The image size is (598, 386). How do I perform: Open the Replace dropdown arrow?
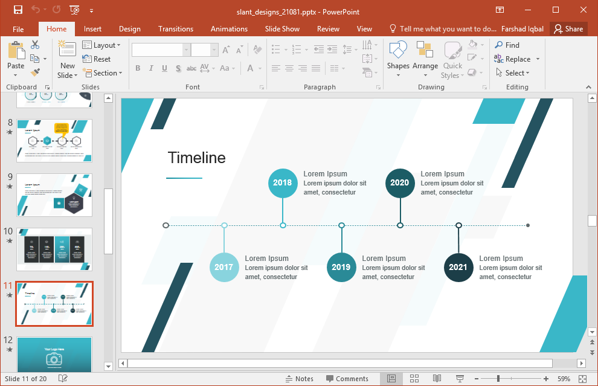(x=538, y=59)
